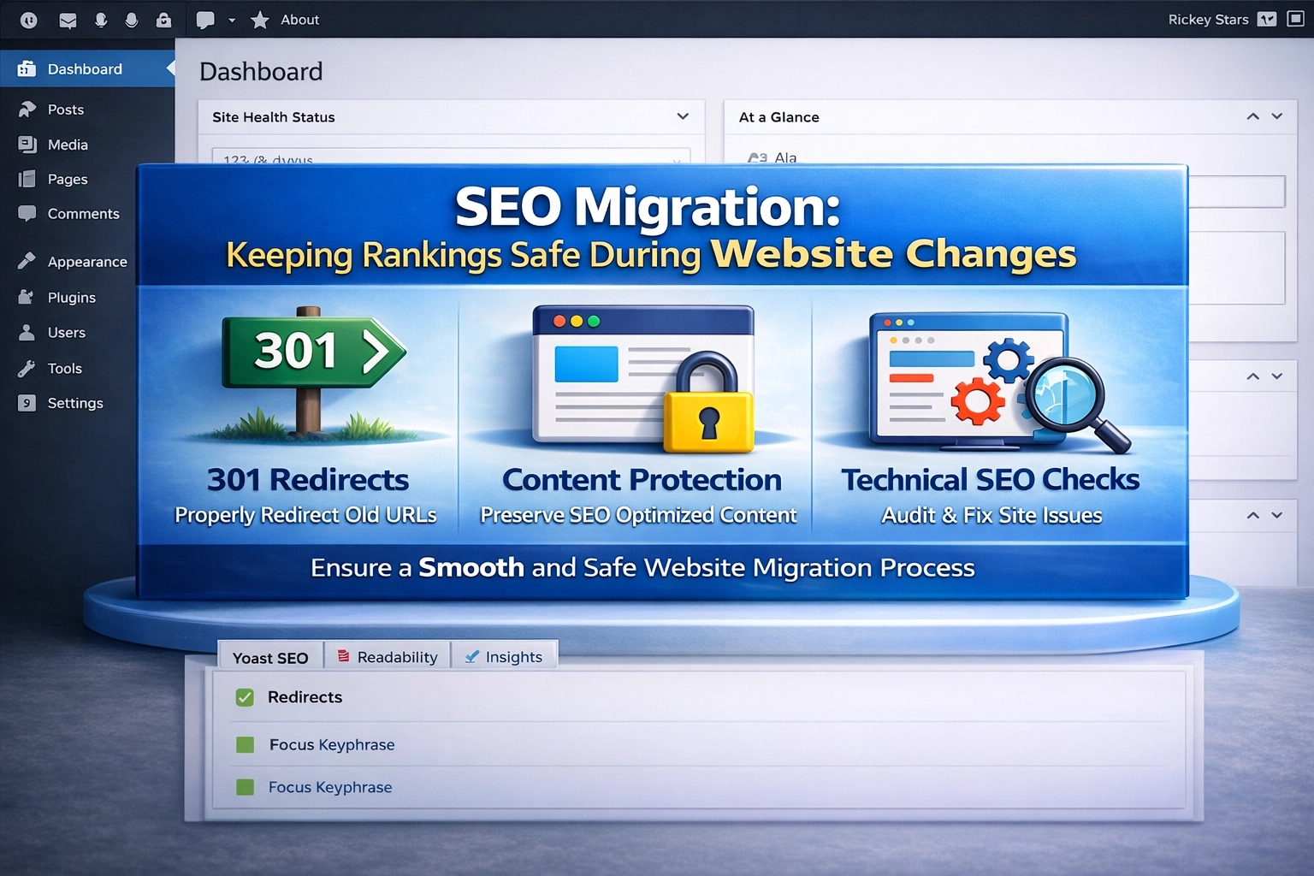
Task: Switch to the Insights tab
Action: click(x=504, y=657)
